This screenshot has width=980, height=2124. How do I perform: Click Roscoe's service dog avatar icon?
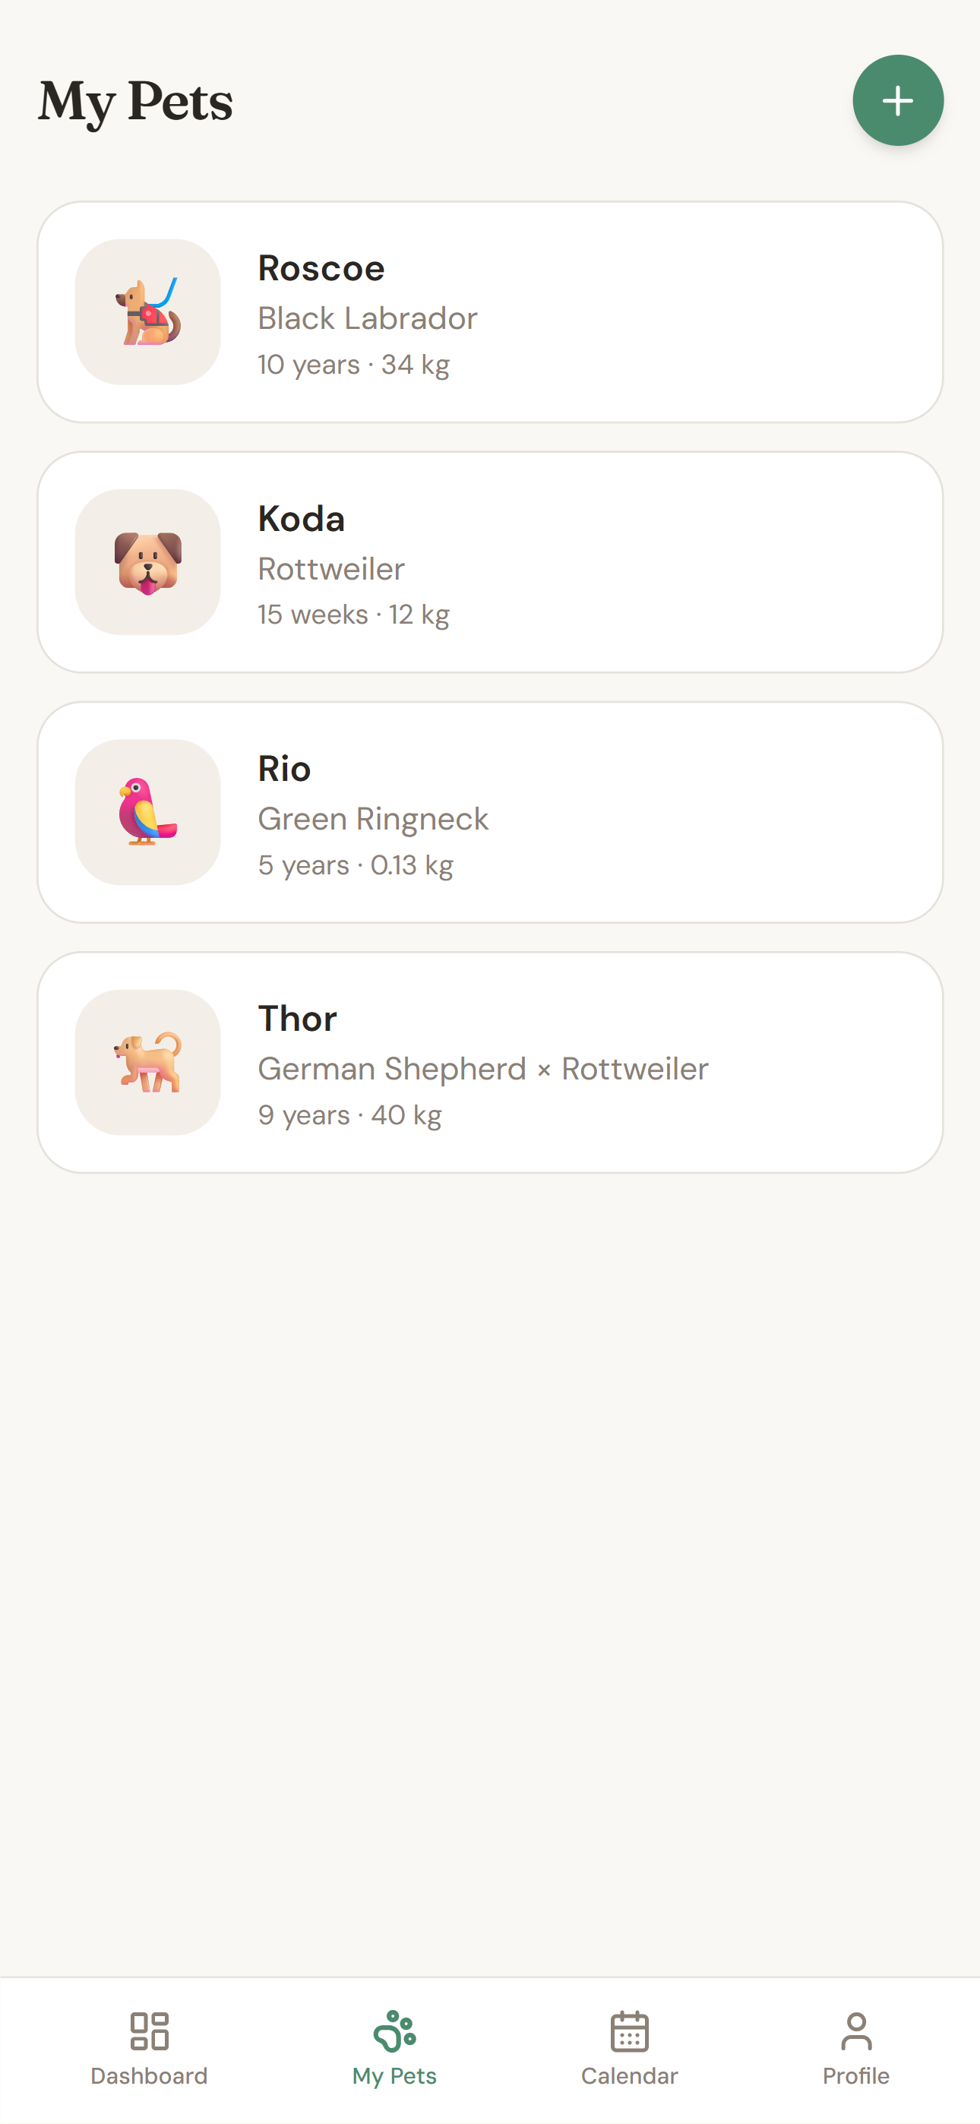(x=147, y=312)
